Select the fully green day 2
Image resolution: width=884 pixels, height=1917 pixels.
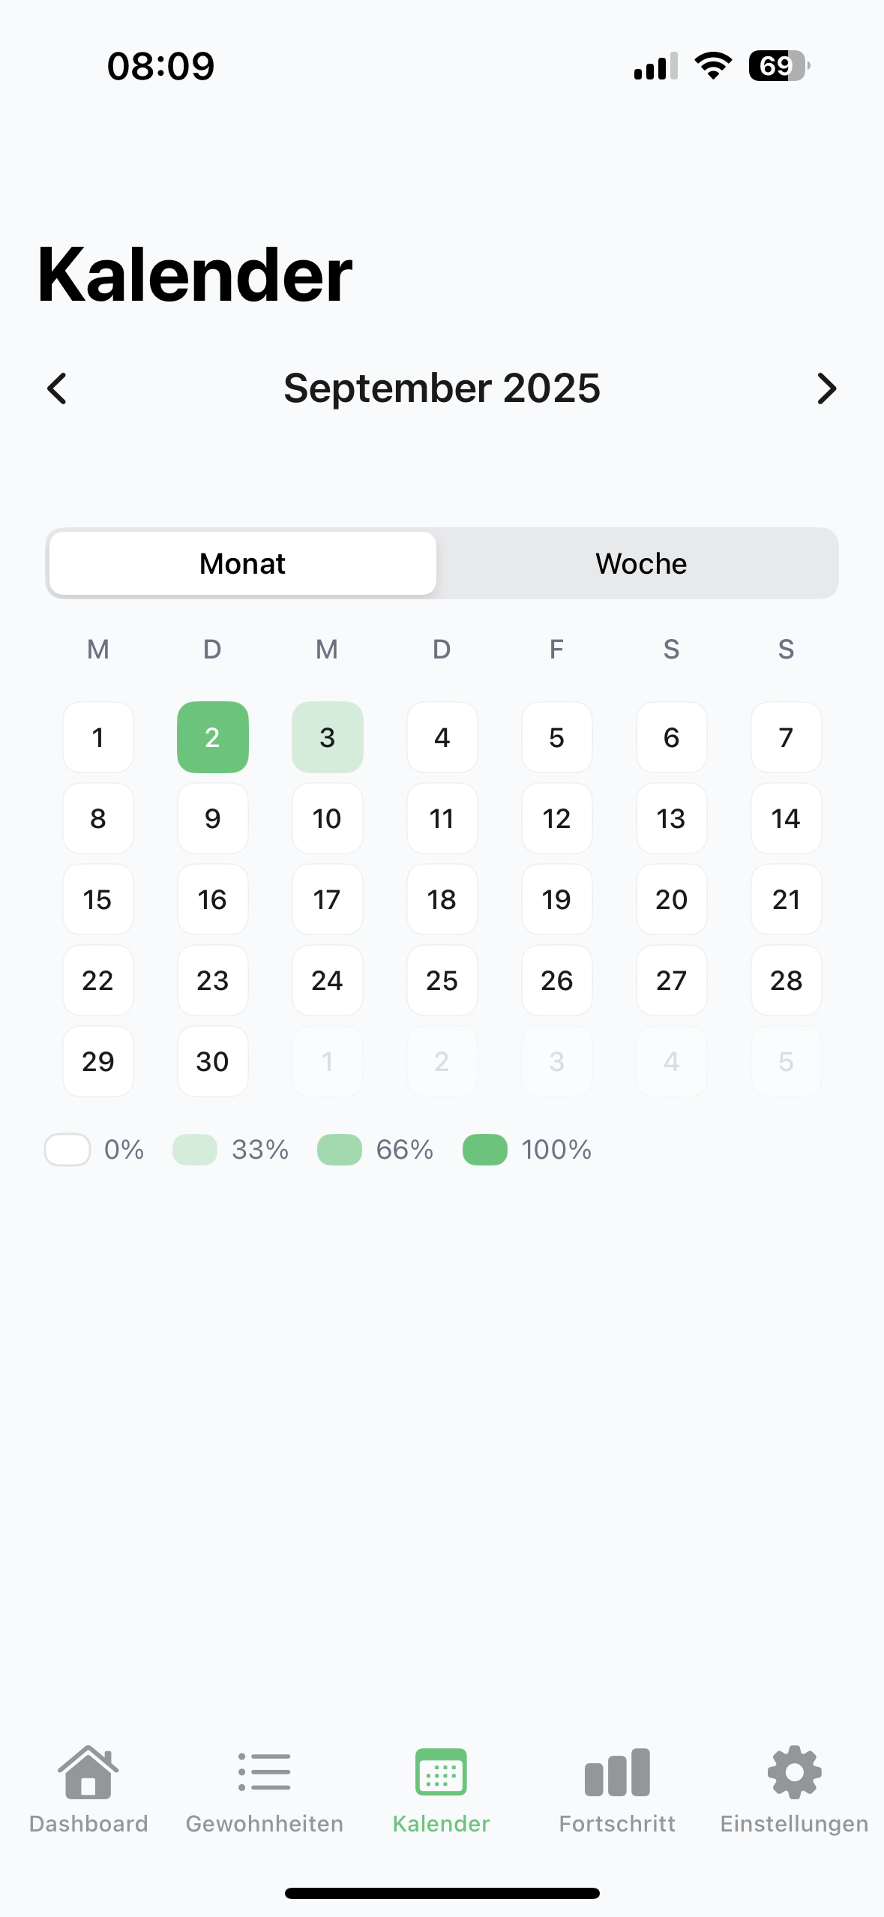tap(213, 737)
